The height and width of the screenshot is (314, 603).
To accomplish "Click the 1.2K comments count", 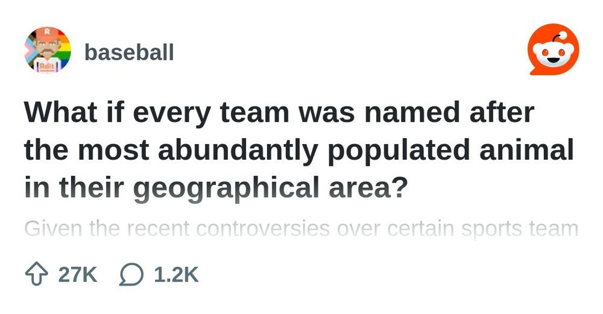I will (177, 275).
